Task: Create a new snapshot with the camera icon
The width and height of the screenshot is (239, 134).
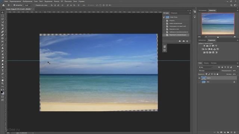Action: [183, 41]
